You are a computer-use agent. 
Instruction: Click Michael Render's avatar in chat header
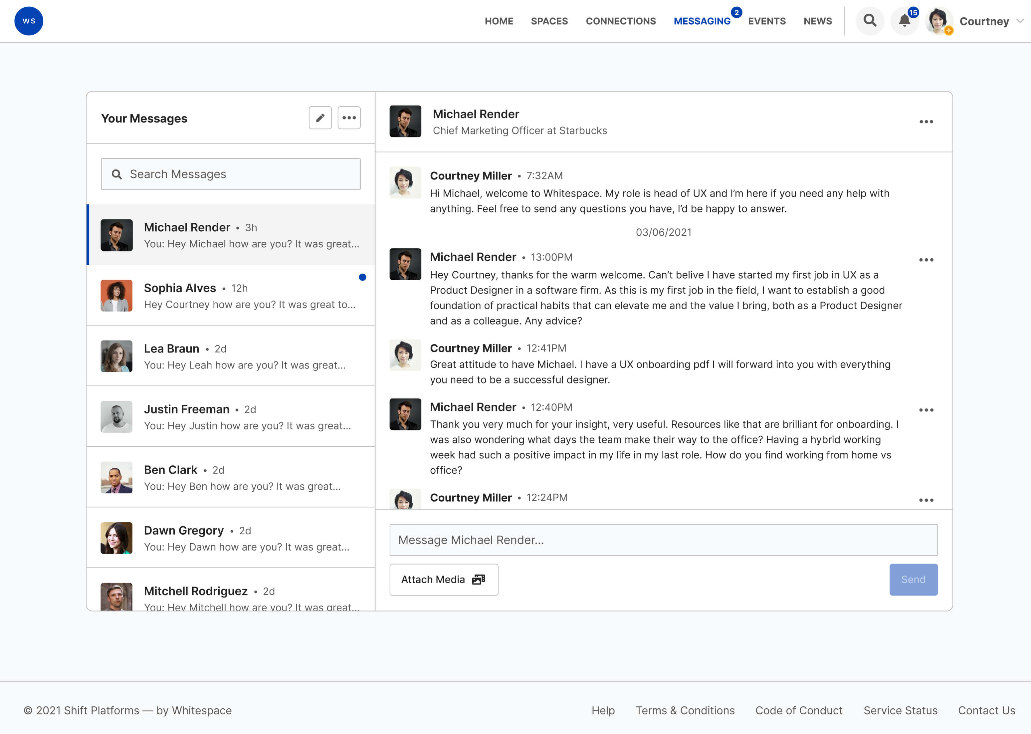point(405,121)
